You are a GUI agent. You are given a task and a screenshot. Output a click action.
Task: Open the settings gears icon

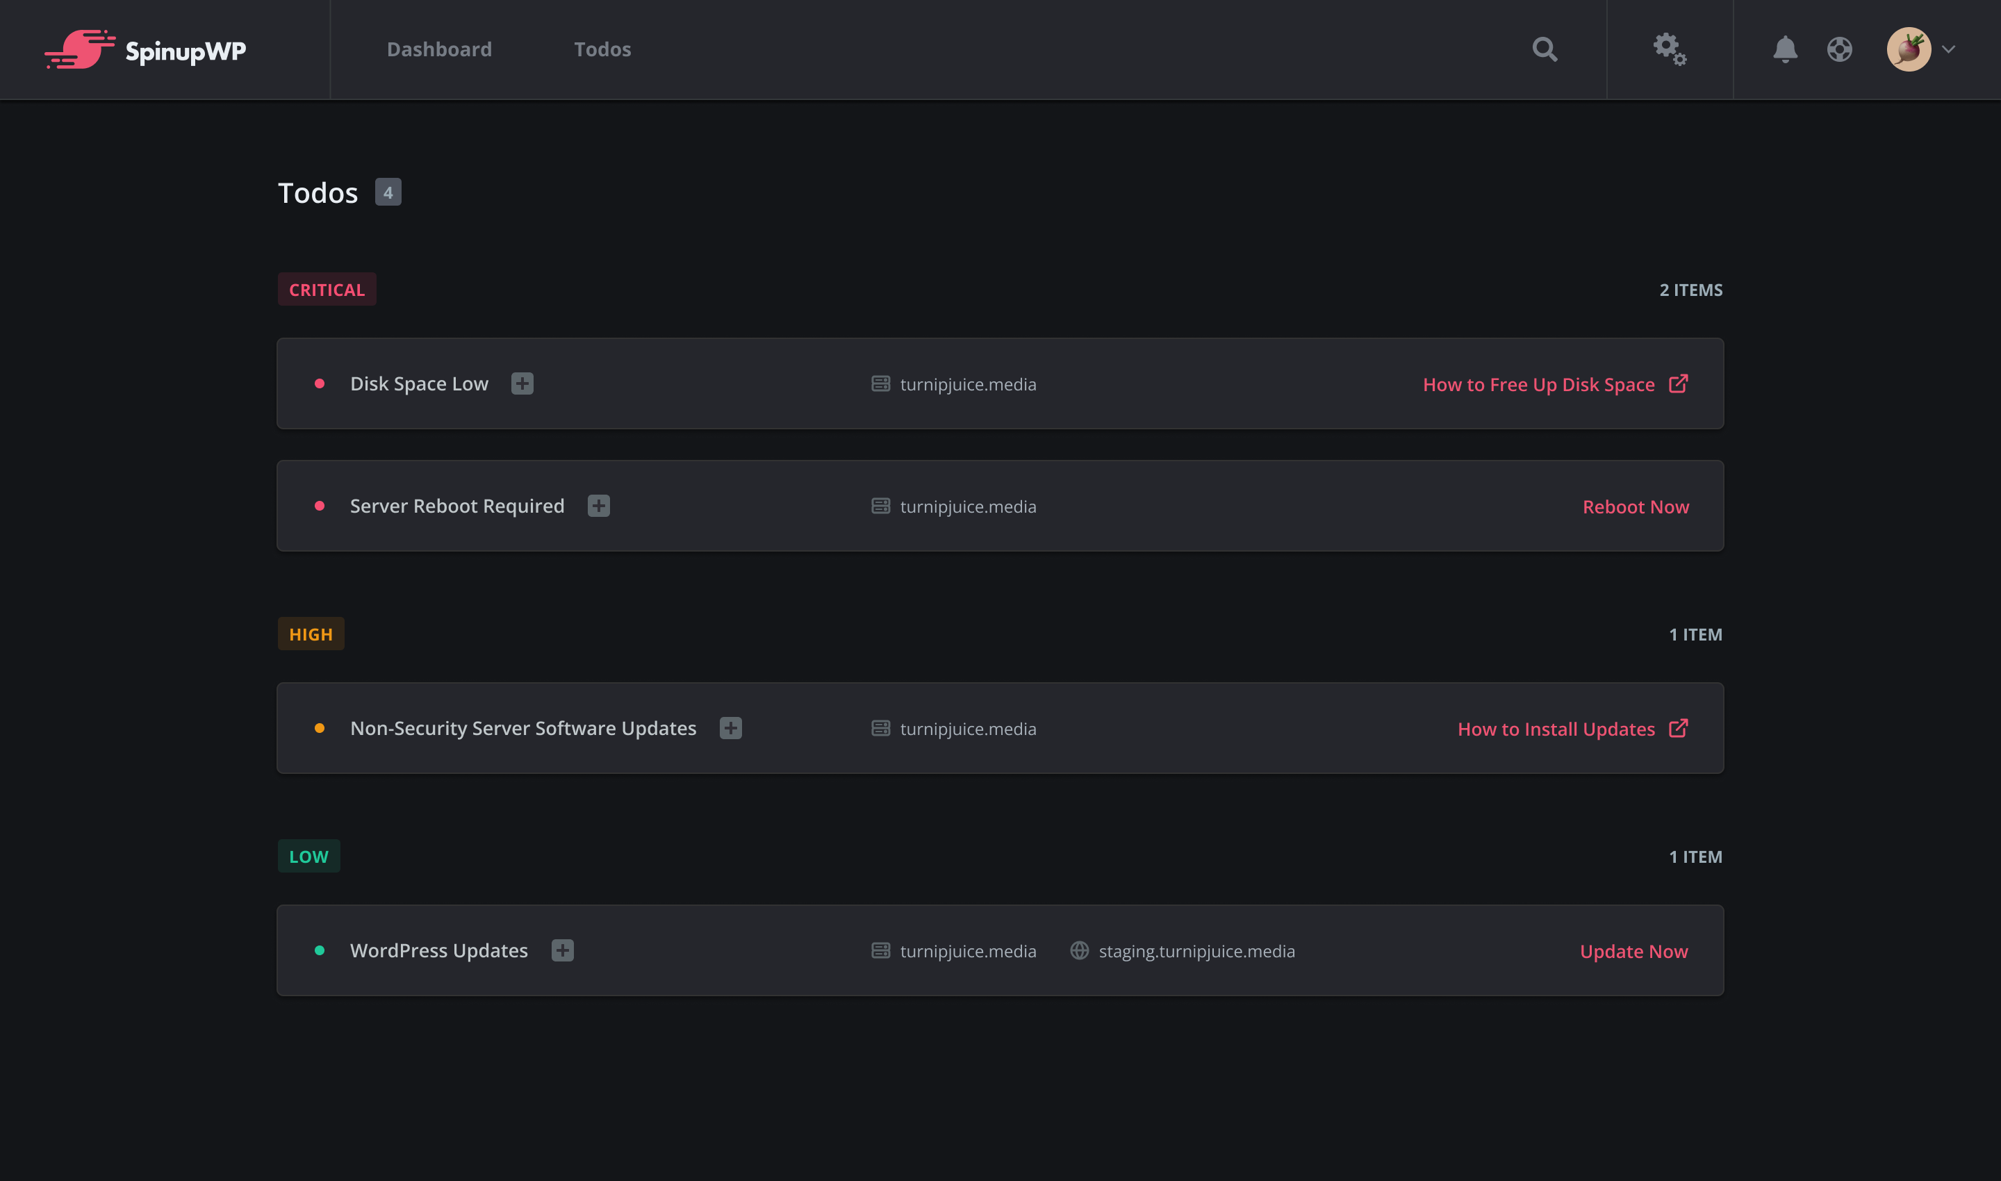pyautogui.click(x=1670, y=49)
